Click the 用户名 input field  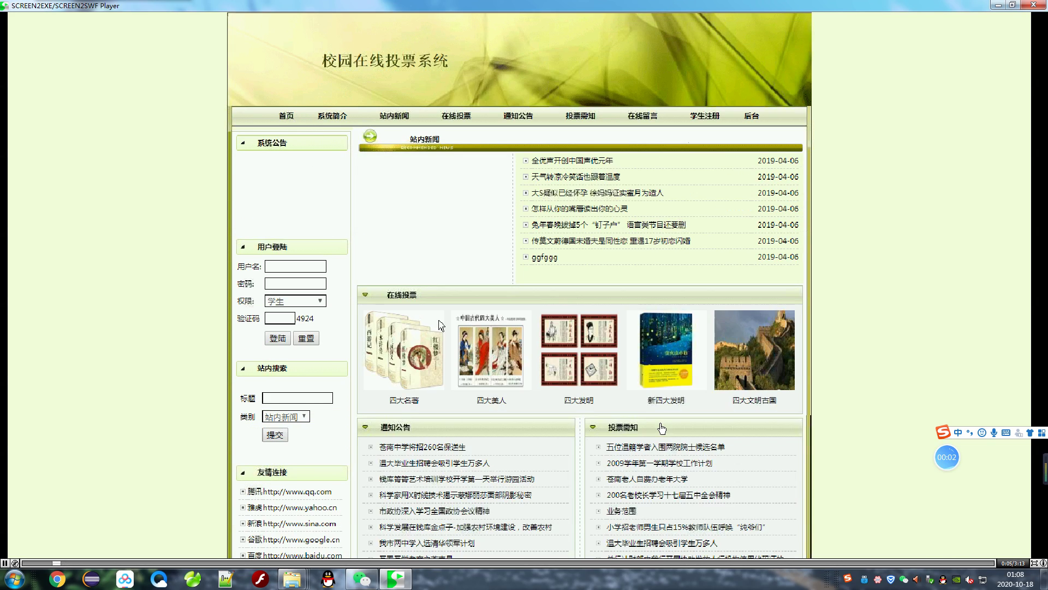point(295,267)
